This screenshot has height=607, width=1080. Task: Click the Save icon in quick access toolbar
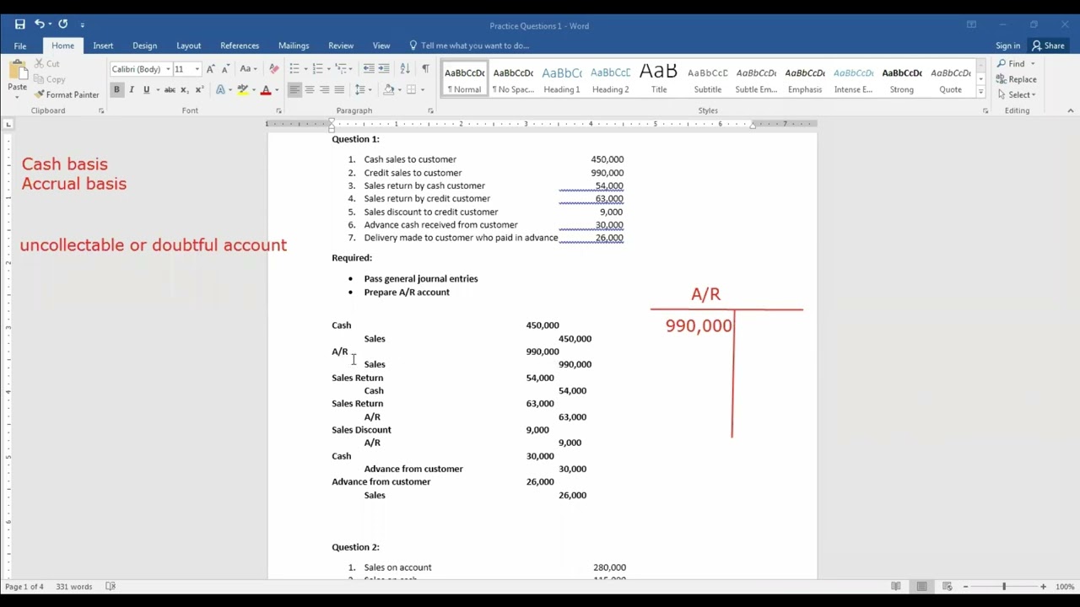pos(19,24)
